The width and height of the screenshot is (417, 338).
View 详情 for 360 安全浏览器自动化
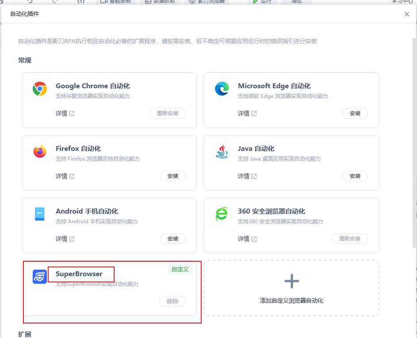tap(247, 239)
